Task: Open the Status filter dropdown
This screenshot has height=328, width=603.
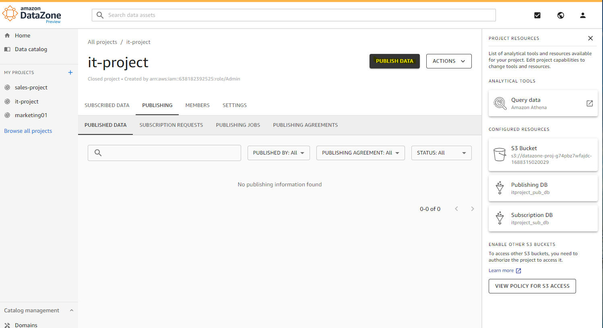Action: pos(441,153)
